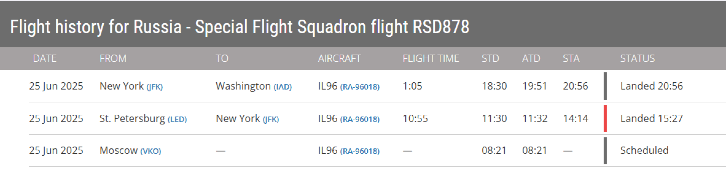This screenshot has height=176, width=726.
Task: Click the AIRCRAFT column header
Action: pyautogui.click(x=339, y=58)
